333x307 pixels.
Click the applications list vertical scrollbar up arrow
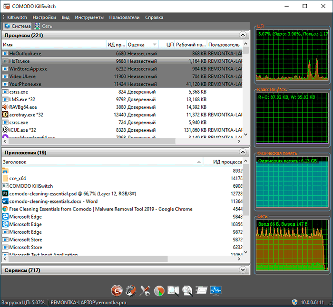[246, 161]
